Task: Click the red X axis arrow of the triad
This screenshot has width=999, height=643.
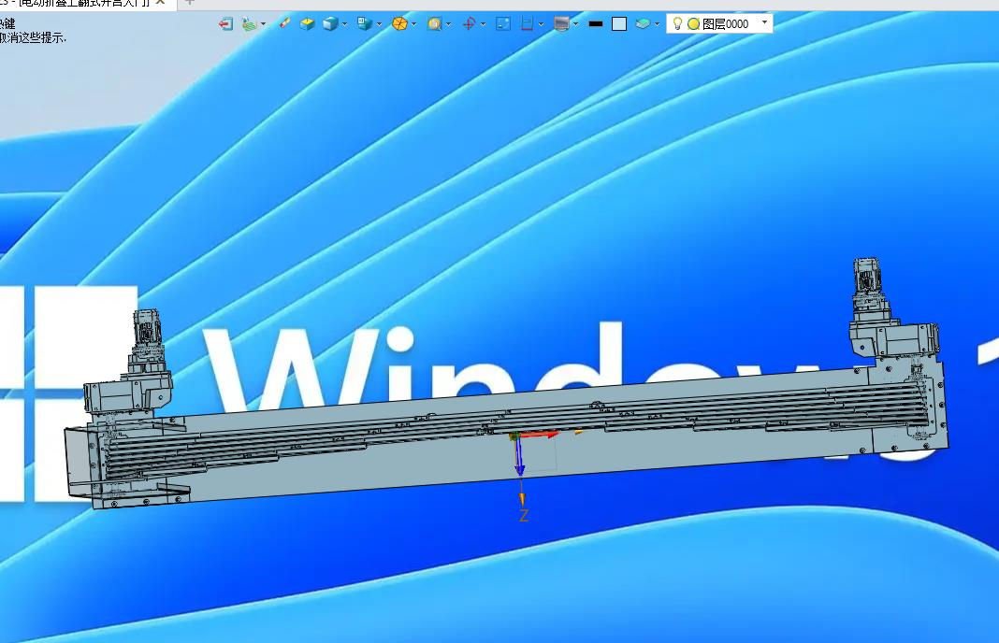Action: pyautogui.click(x=538, y=435)
